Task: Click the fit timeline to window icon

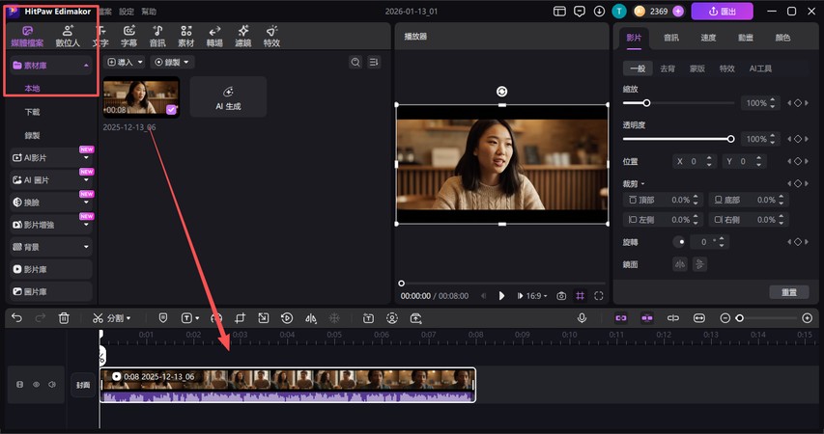Action: point(699,318)
